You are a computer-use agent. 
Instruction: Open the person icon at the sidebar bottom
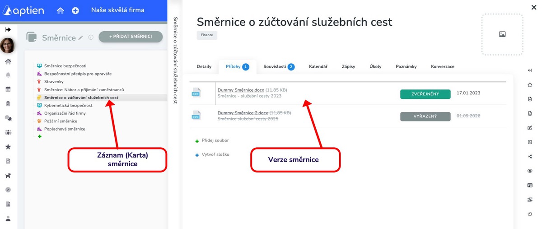point(8,219)
